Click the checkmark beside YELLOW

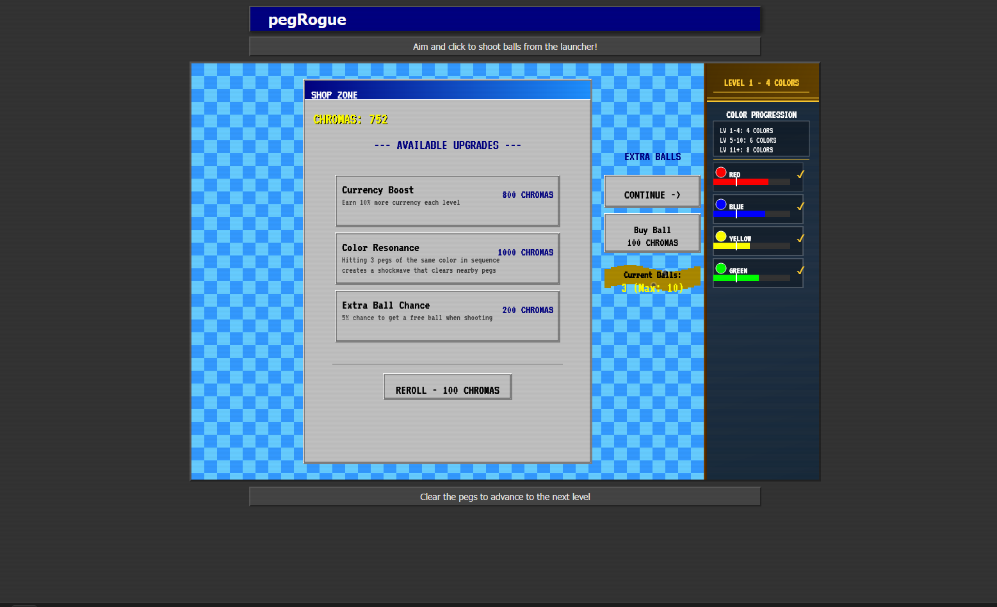(800, 238)
